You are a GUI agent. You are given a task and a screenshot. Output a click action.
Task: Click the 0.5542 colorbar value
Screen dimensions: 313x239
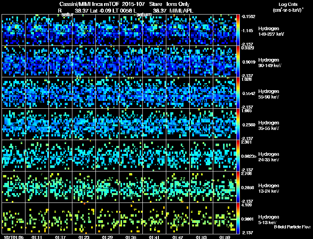[x=249, y=93]
